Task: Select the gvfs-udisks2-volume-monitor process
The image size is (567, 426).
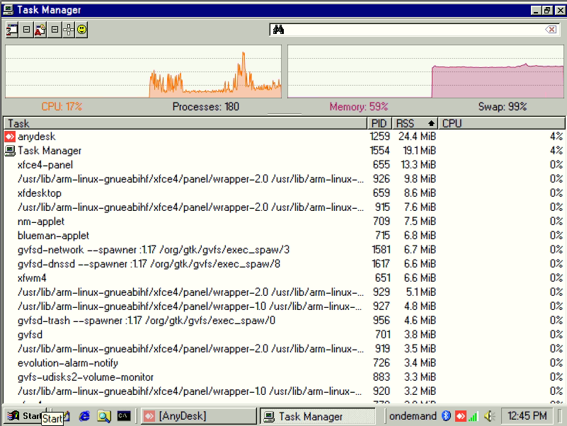Action: click(x=285, y=376)
